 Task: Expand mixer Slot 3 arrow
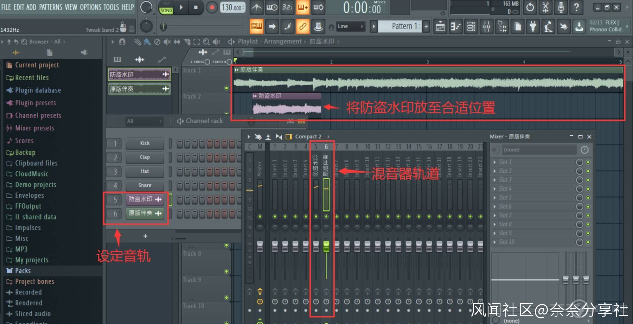pos(495,180)
